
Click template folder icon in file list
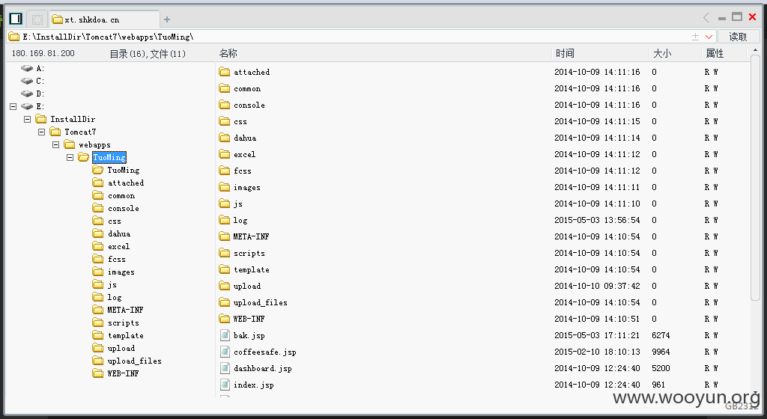click(225, 269)
